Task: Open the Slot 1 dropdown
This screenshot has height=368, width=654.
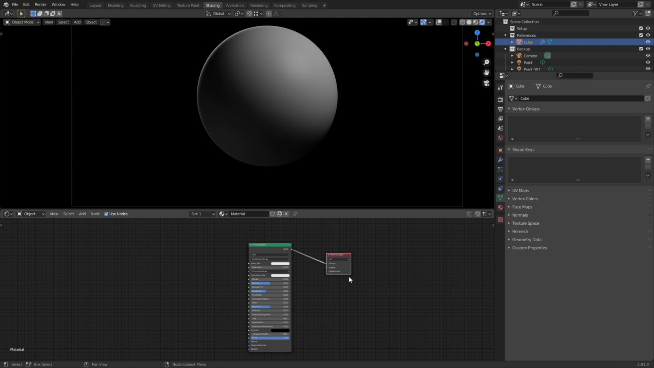Action: pos(202,214)
